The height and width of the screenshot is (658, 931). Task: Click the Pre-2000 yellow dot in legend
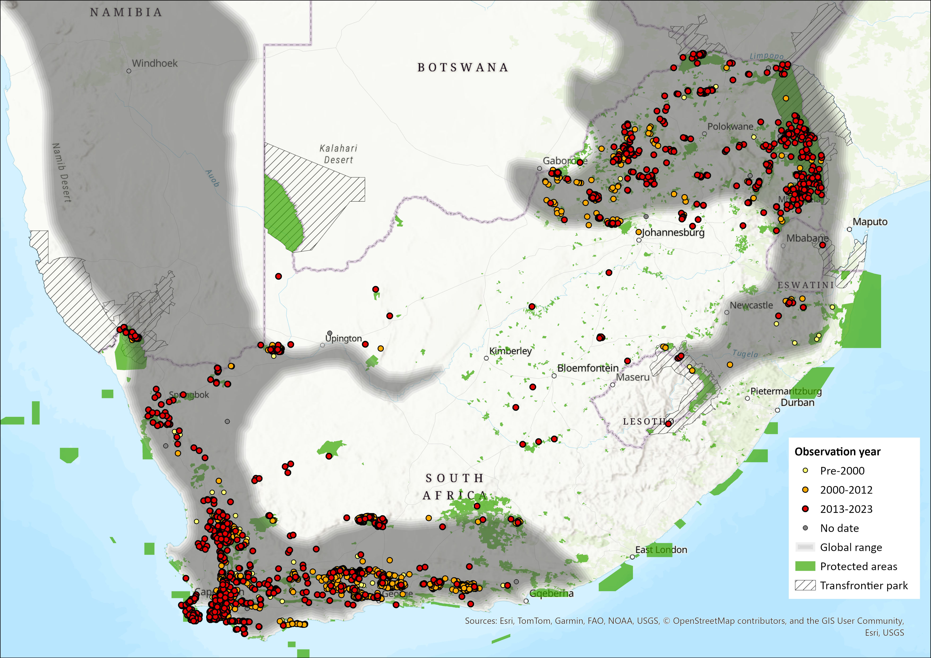click(x=805, y=471)
